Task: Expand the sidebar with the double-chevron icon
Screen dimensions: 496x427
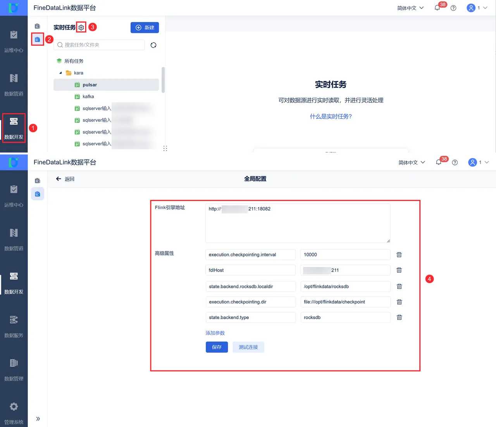Action: tap(38, 418)
